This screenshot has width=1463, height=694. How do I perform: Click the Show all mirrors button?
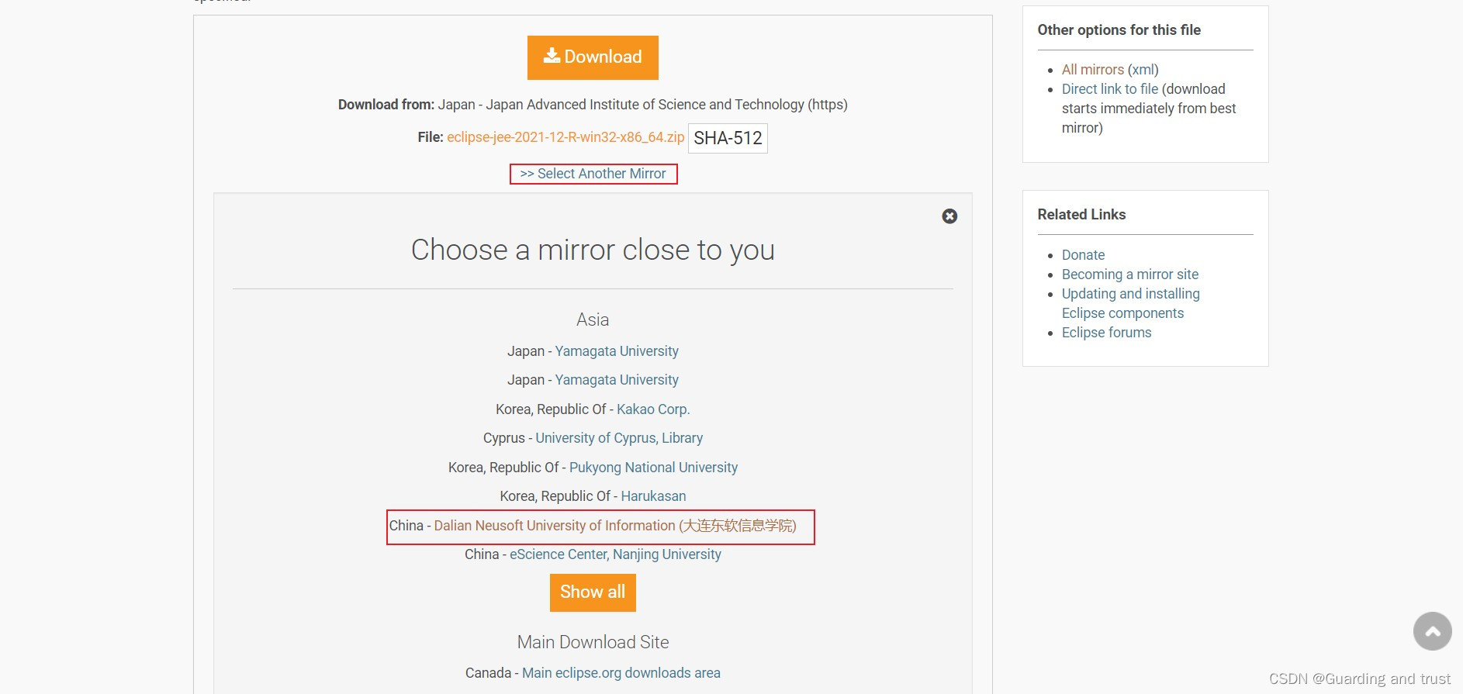(x=593, y=592)
